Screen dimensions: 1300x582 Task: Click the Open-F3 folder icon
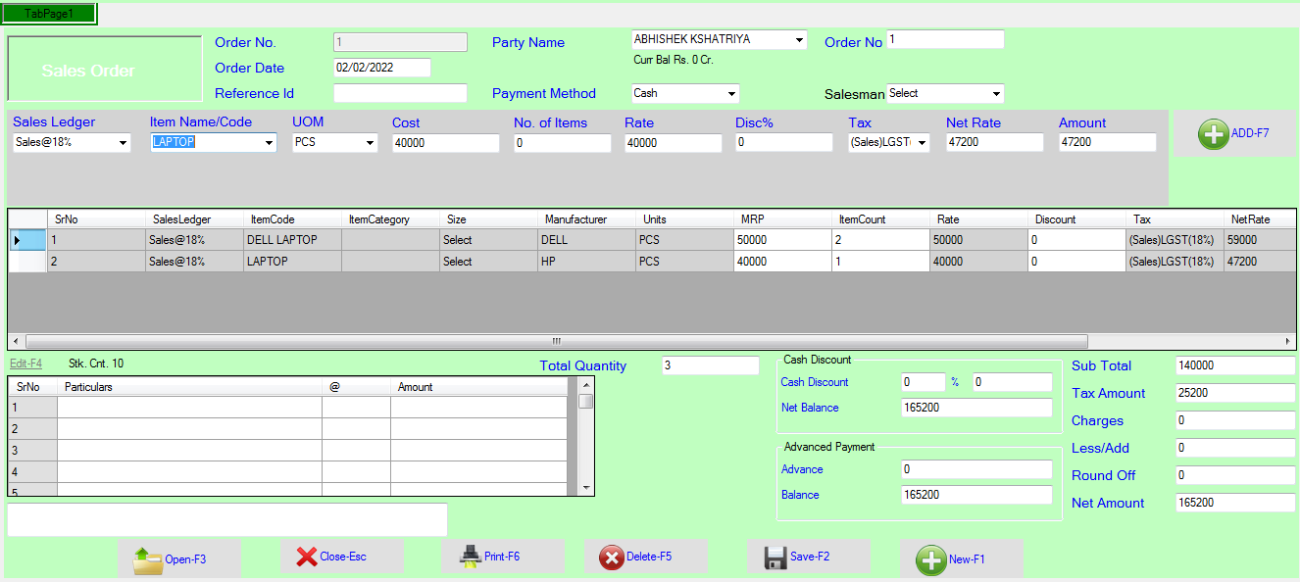pos(148,559)
